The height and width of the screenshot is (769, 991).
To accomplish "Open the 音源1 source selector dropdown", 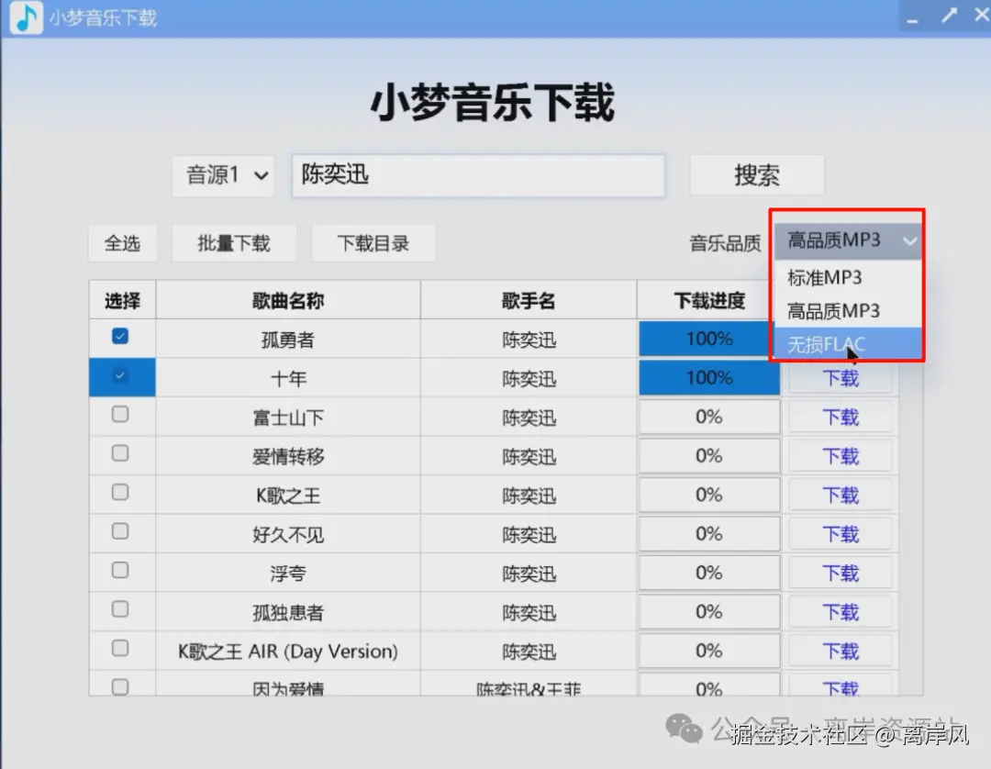I will coord(223,174).
